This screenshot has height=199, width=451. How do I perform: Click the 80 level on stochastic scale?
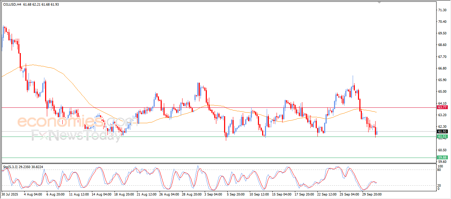click(x=439, y=170)
